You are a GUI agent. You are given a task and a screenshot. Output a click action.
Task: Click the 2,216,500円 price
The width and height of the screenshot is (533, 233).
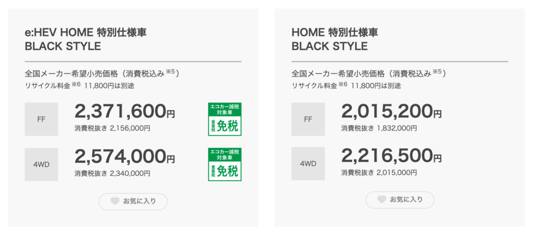point(391,155)
